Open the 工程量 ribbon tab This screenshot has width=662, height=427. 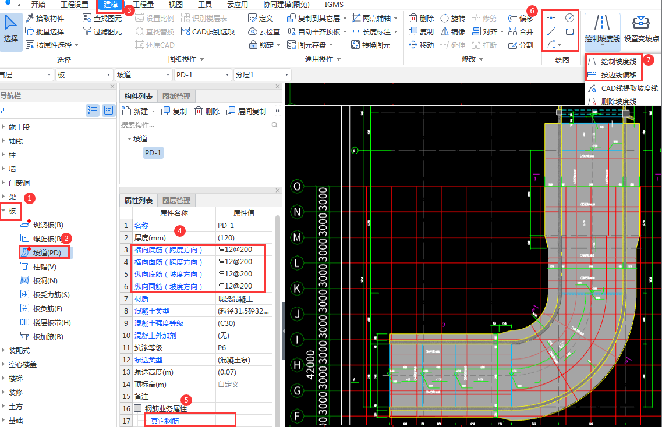pyautogui.click(x=143, y=5)
